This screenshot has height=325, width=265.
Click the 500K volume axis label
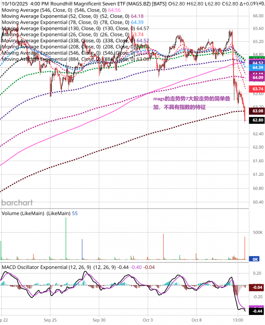(x=258, y=232)
